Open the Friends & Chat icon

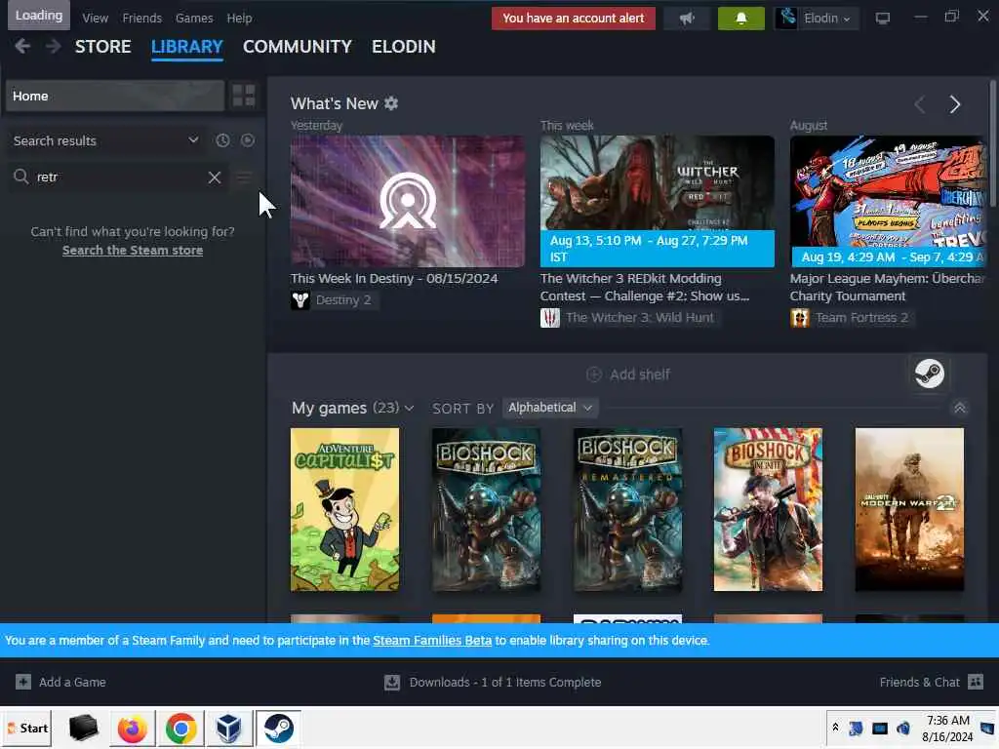(x=976, y=682)
